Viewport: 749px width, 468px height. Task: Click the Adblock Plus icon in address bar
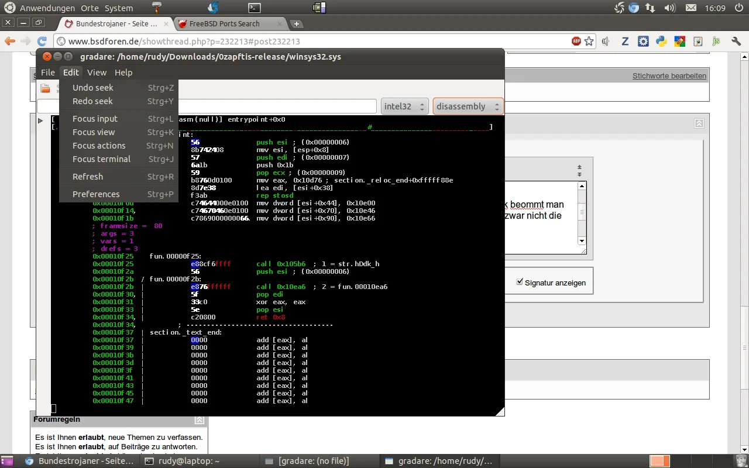[x=576, y=41]
